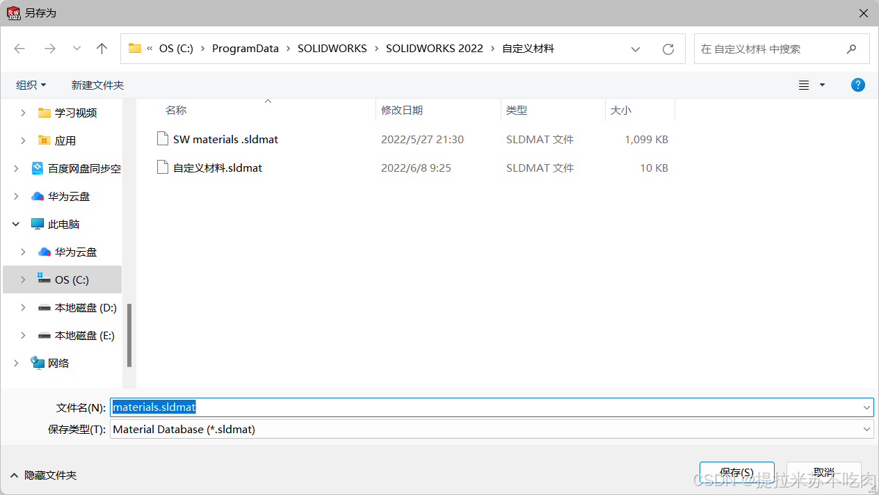
Task: Click size 1,099 KB cell
Action: pos(646,139)
